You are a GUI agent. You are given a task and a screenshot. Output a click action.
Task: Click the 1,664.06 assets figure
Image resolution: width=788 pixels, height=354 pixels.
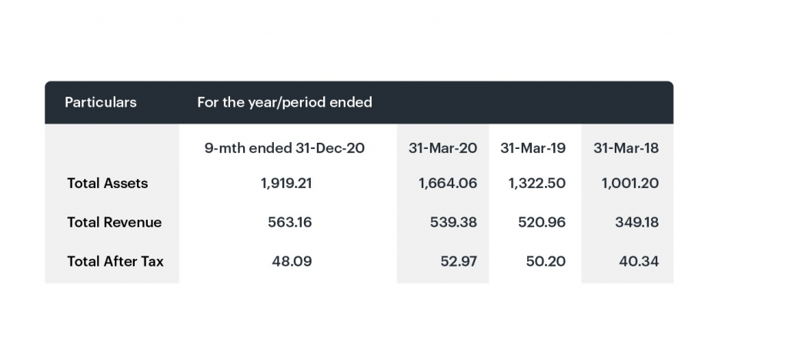[x=448, y=184]
